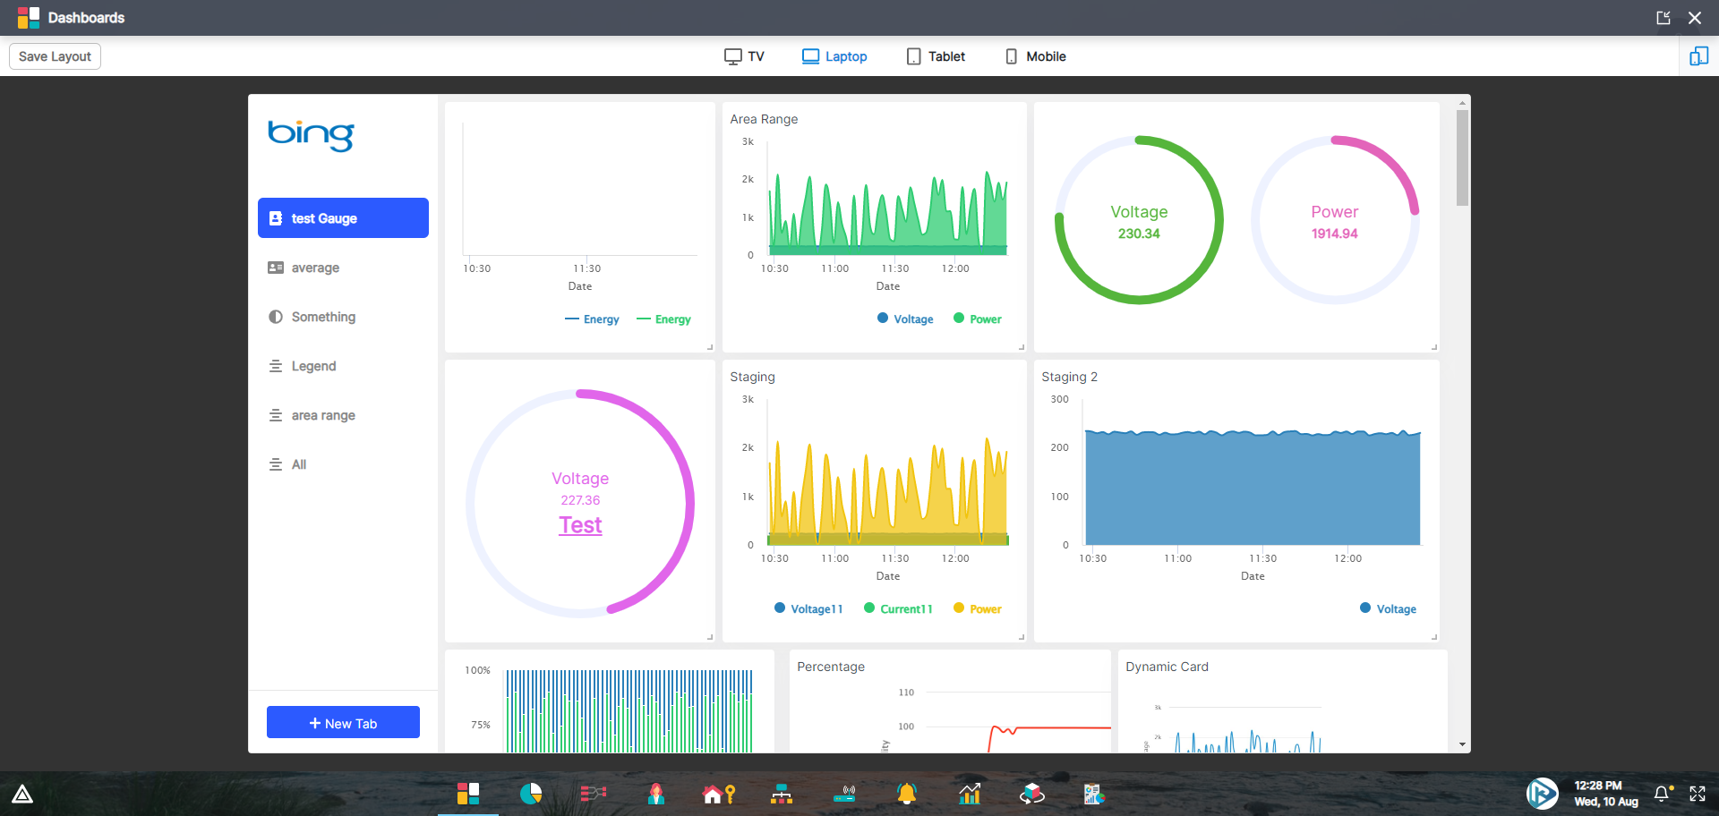Image resolution: width=1719 pixels, height=816 pixels.
Task: Select the rules/flow icon on the taskbar
Action: [593, 794]
